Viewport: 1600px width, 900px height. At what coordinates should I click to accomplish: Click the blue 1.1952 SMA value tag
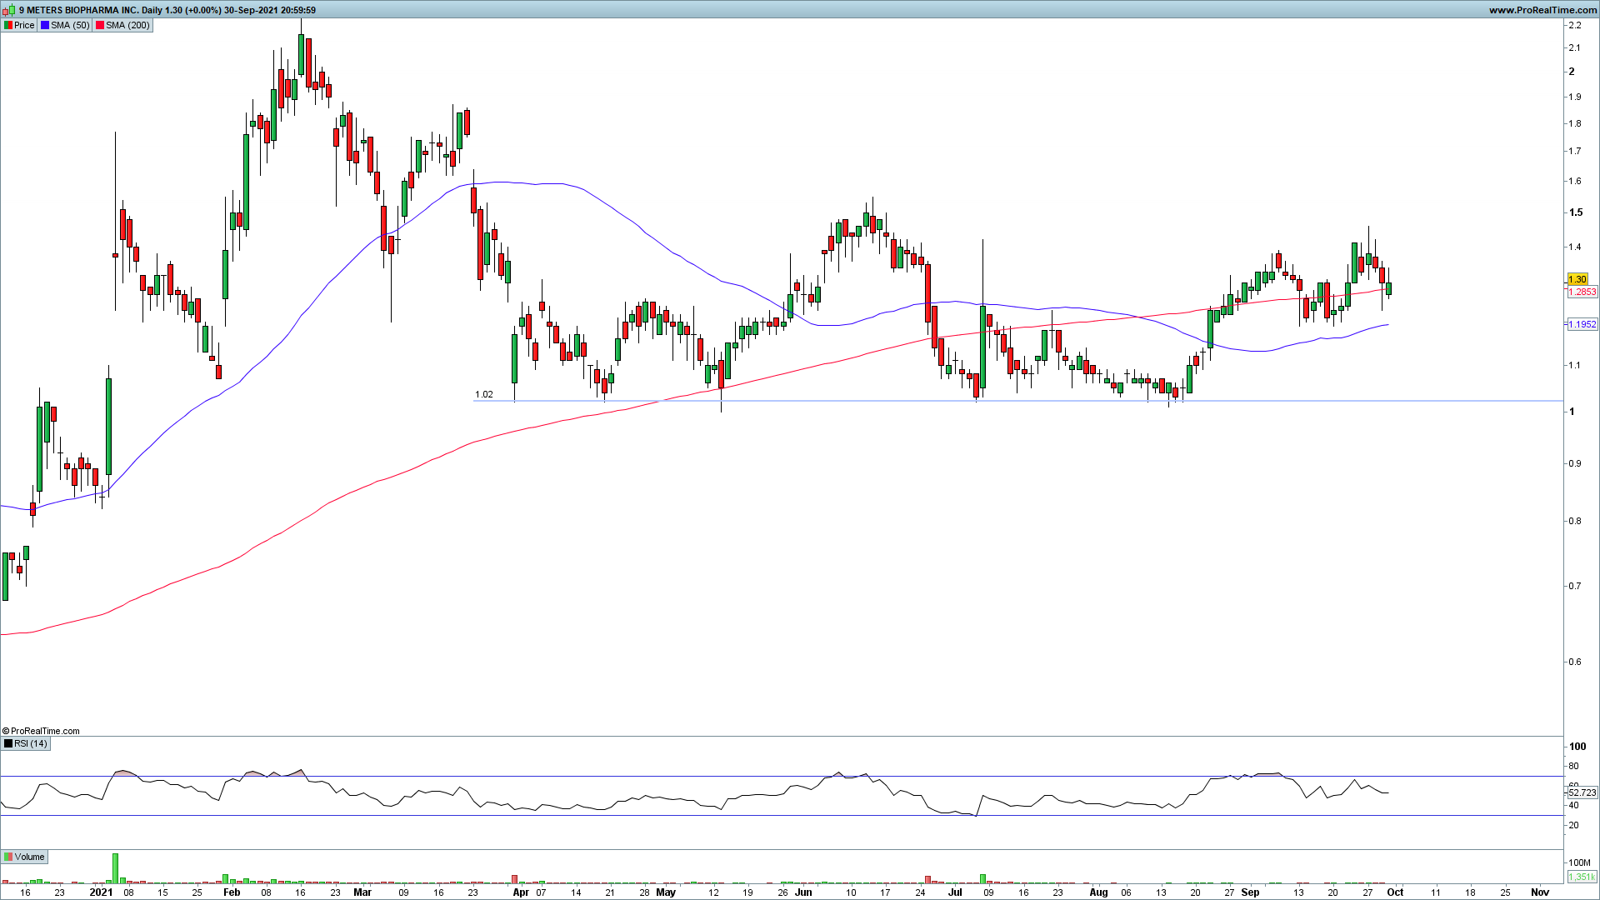point(1582,324)
